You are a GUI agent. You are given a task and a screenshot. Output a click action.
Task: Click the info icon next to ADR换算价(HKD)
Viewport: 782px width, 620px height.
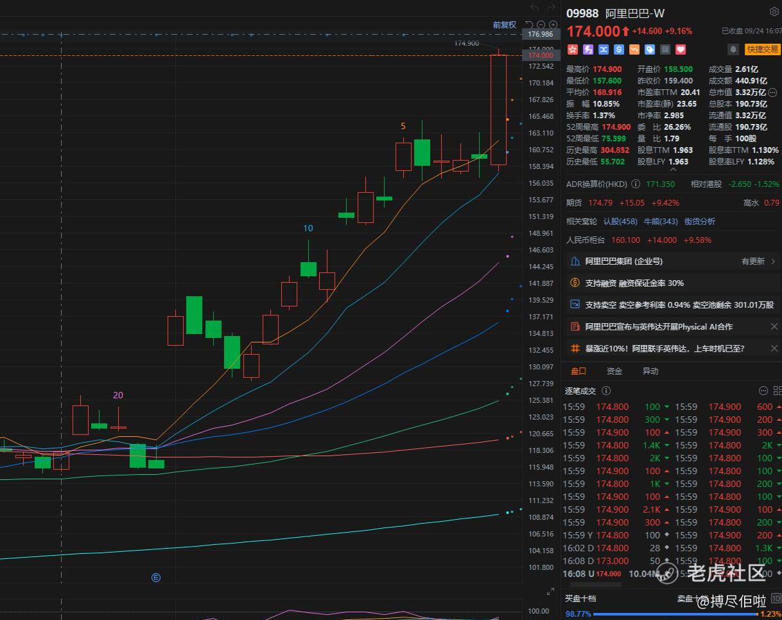tap(636, 184)
